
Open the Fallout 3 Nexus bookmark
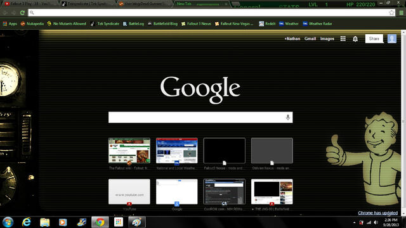(x=196, y=24)
